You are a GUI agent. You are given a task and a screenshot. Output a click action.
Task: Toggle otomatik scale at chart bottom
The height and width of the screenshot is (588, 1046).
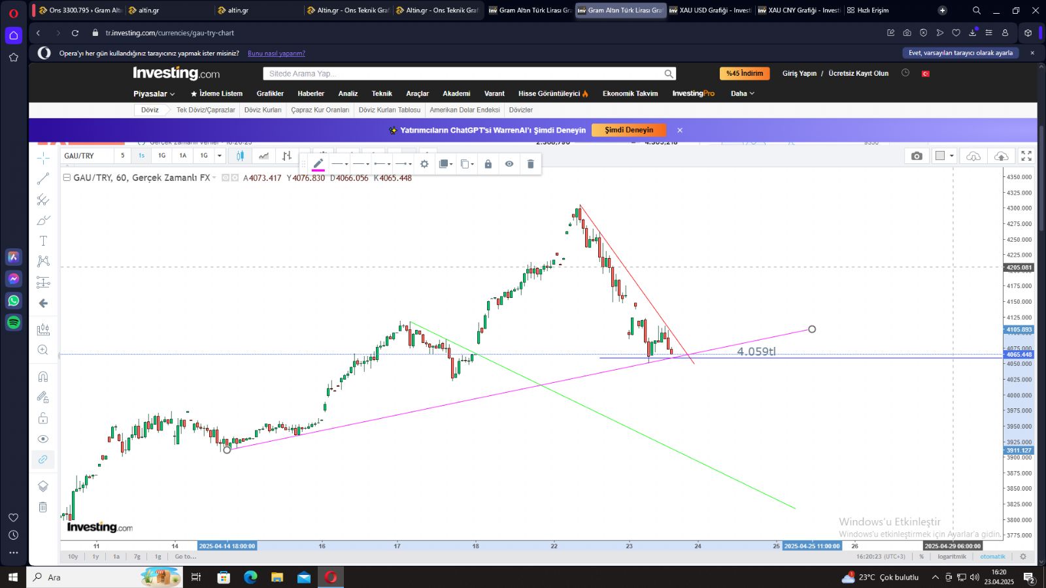point(992,557)
